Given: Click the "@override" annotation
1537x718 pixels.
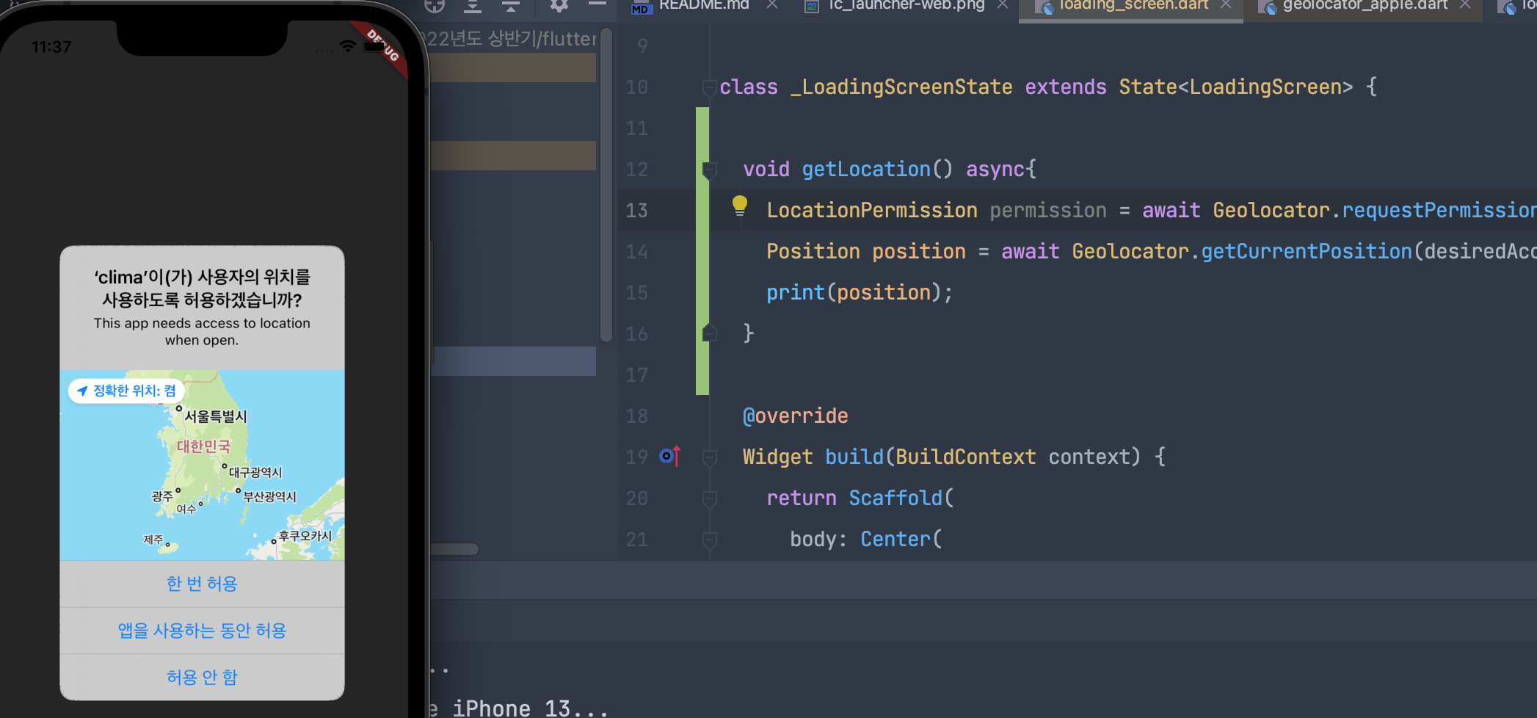Looking at the screenshot, I should [796, 416].
